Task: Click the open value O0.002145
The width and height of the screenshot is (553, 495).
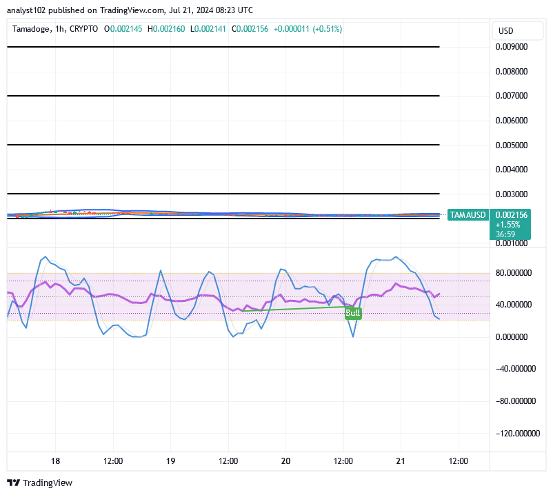Action: coord(123,29)
